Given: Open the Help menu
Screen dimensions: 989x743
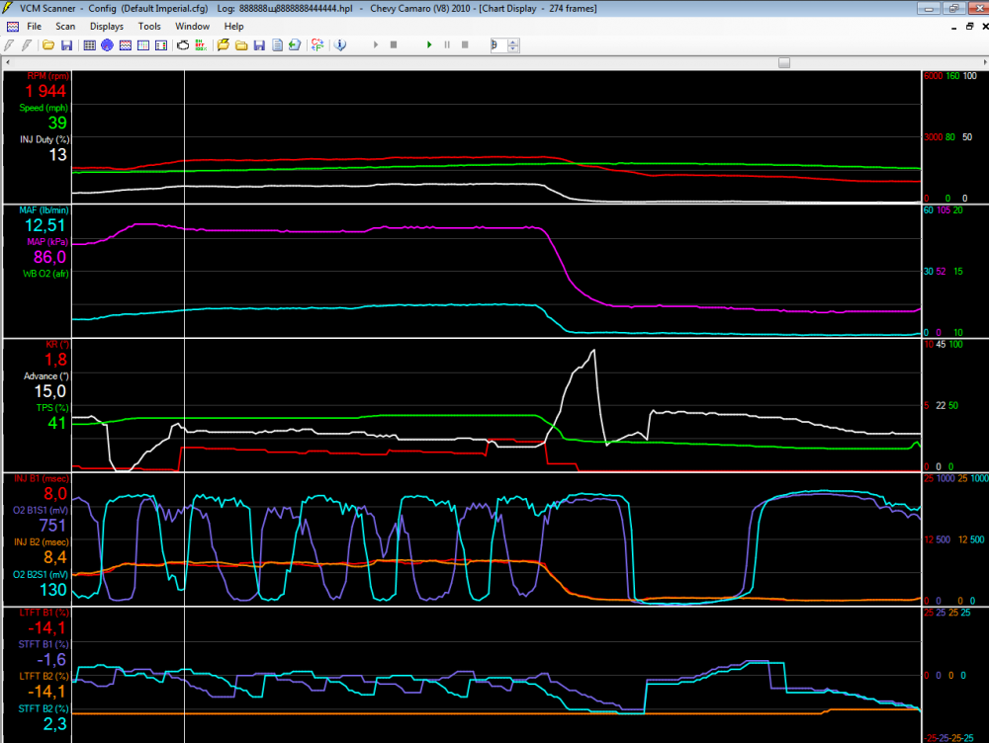Looking at the screenshot, I should click(x=233, y=26).
